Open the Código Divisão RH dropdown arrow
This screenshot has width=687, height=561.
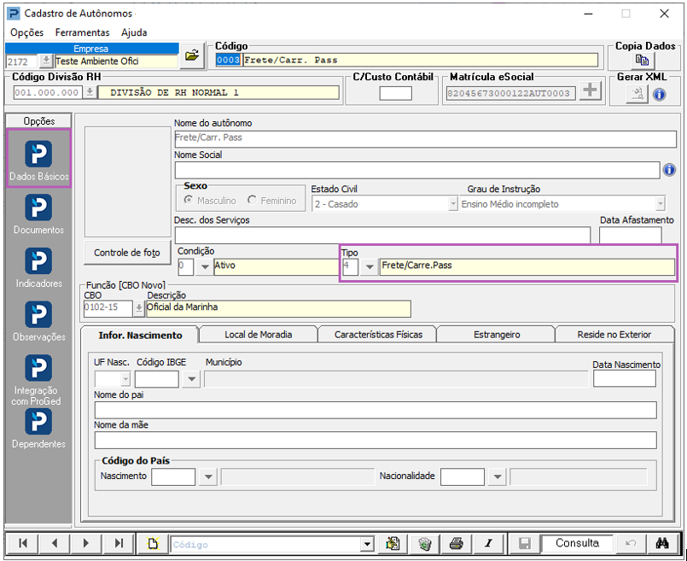pos(90,92)
